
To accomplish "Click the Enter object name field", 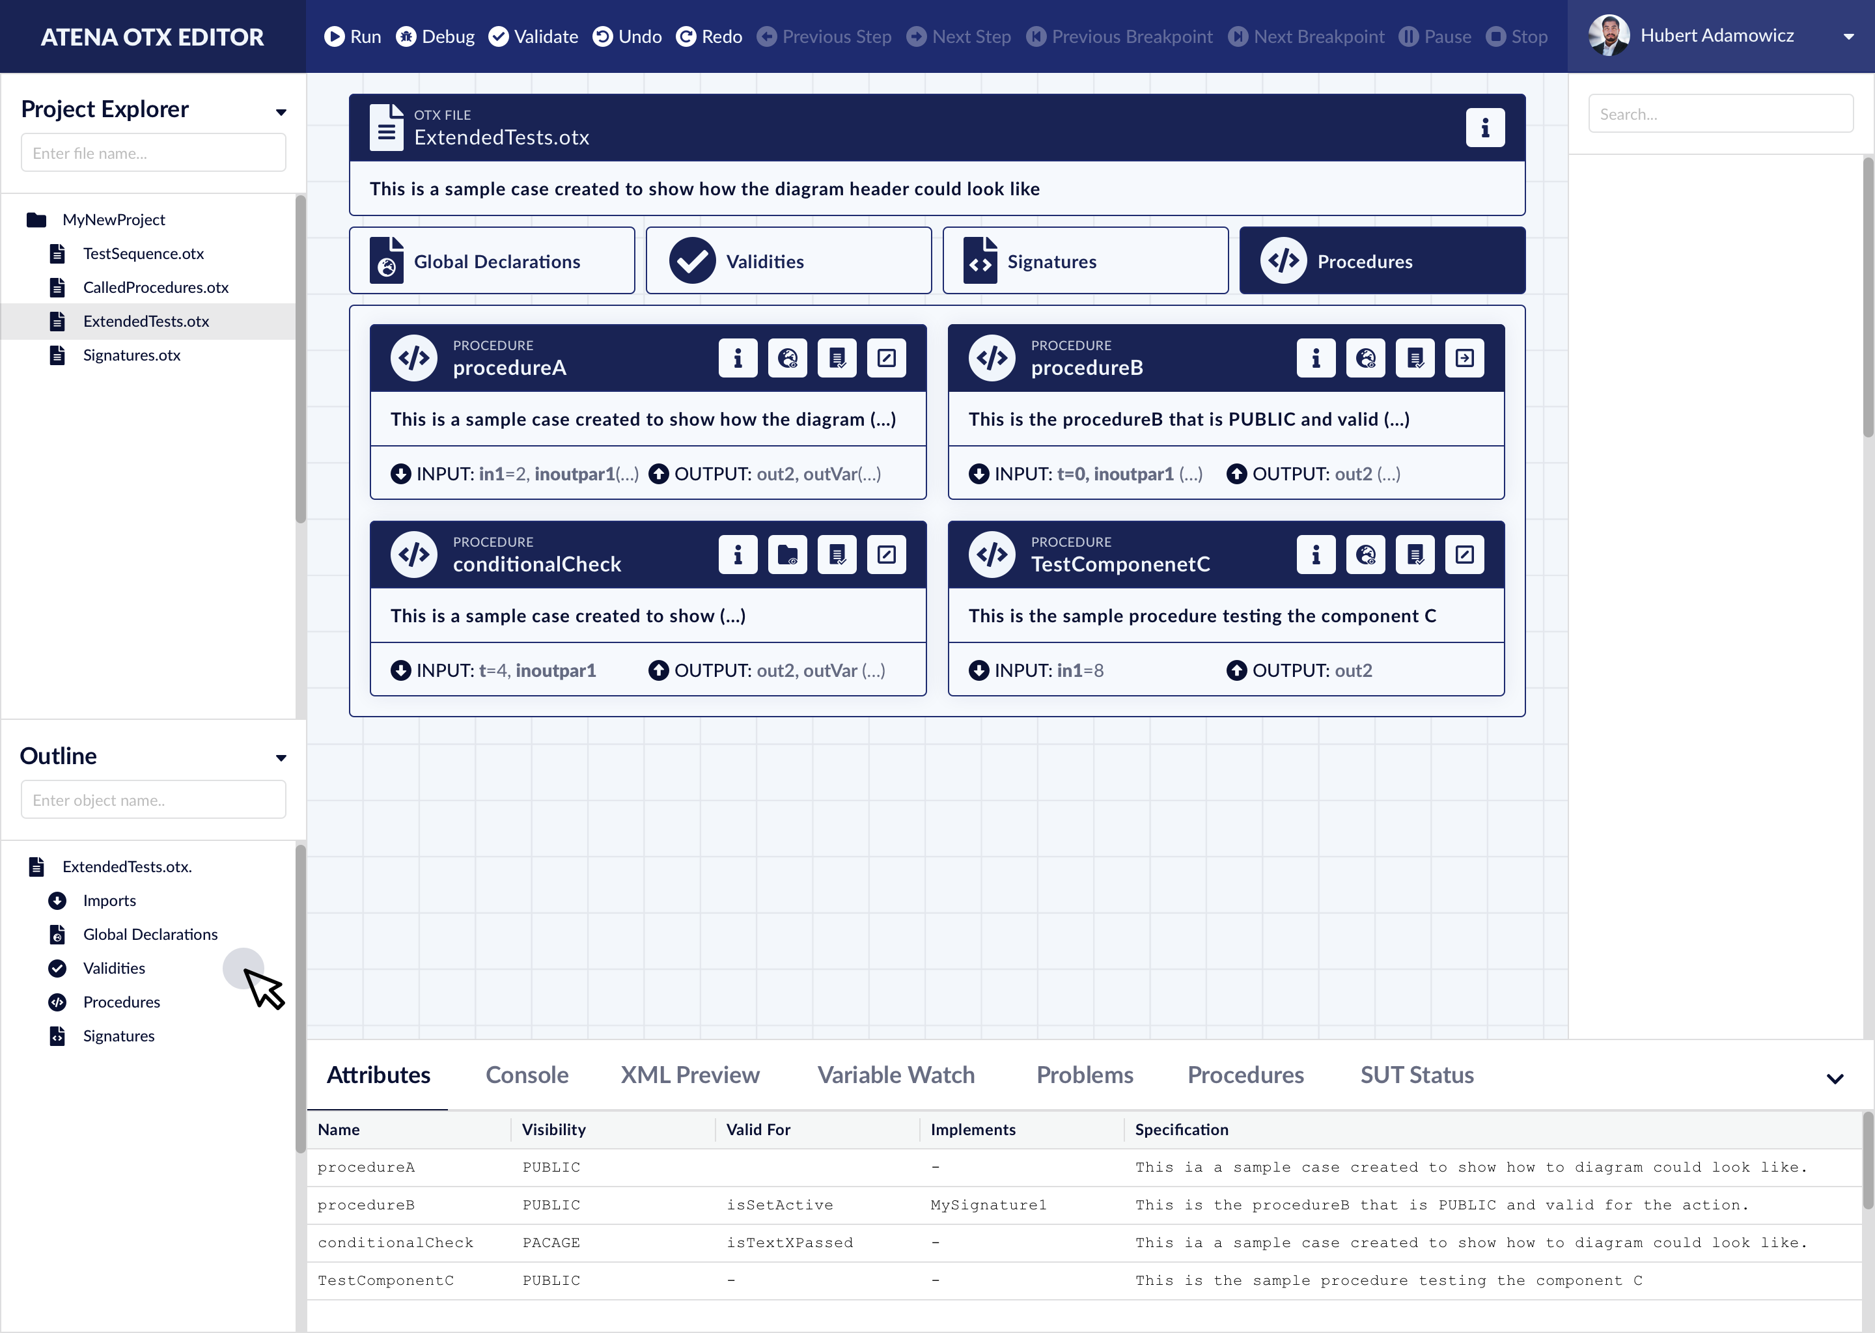I will click(154, 799).
